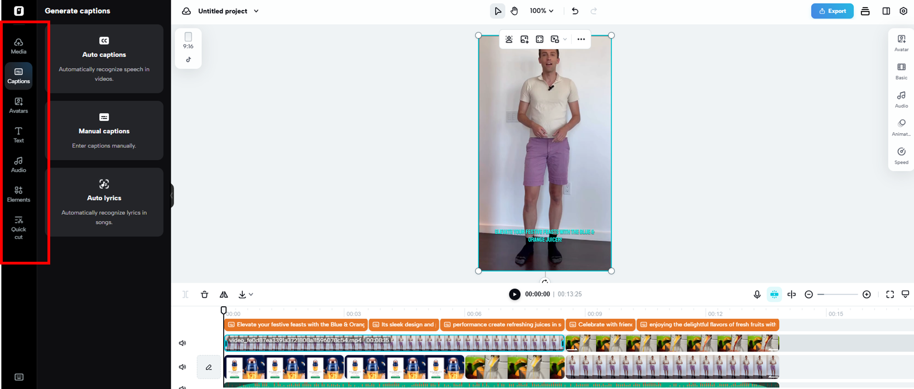Start voice recording with microphone icon
This screenshot has height=389, width=914.
(757, 295)
